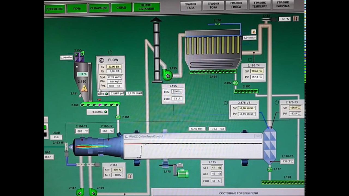The image size is (349, 196).
Task: Click mode icon above FLOW panel
Action: (110, 52)
